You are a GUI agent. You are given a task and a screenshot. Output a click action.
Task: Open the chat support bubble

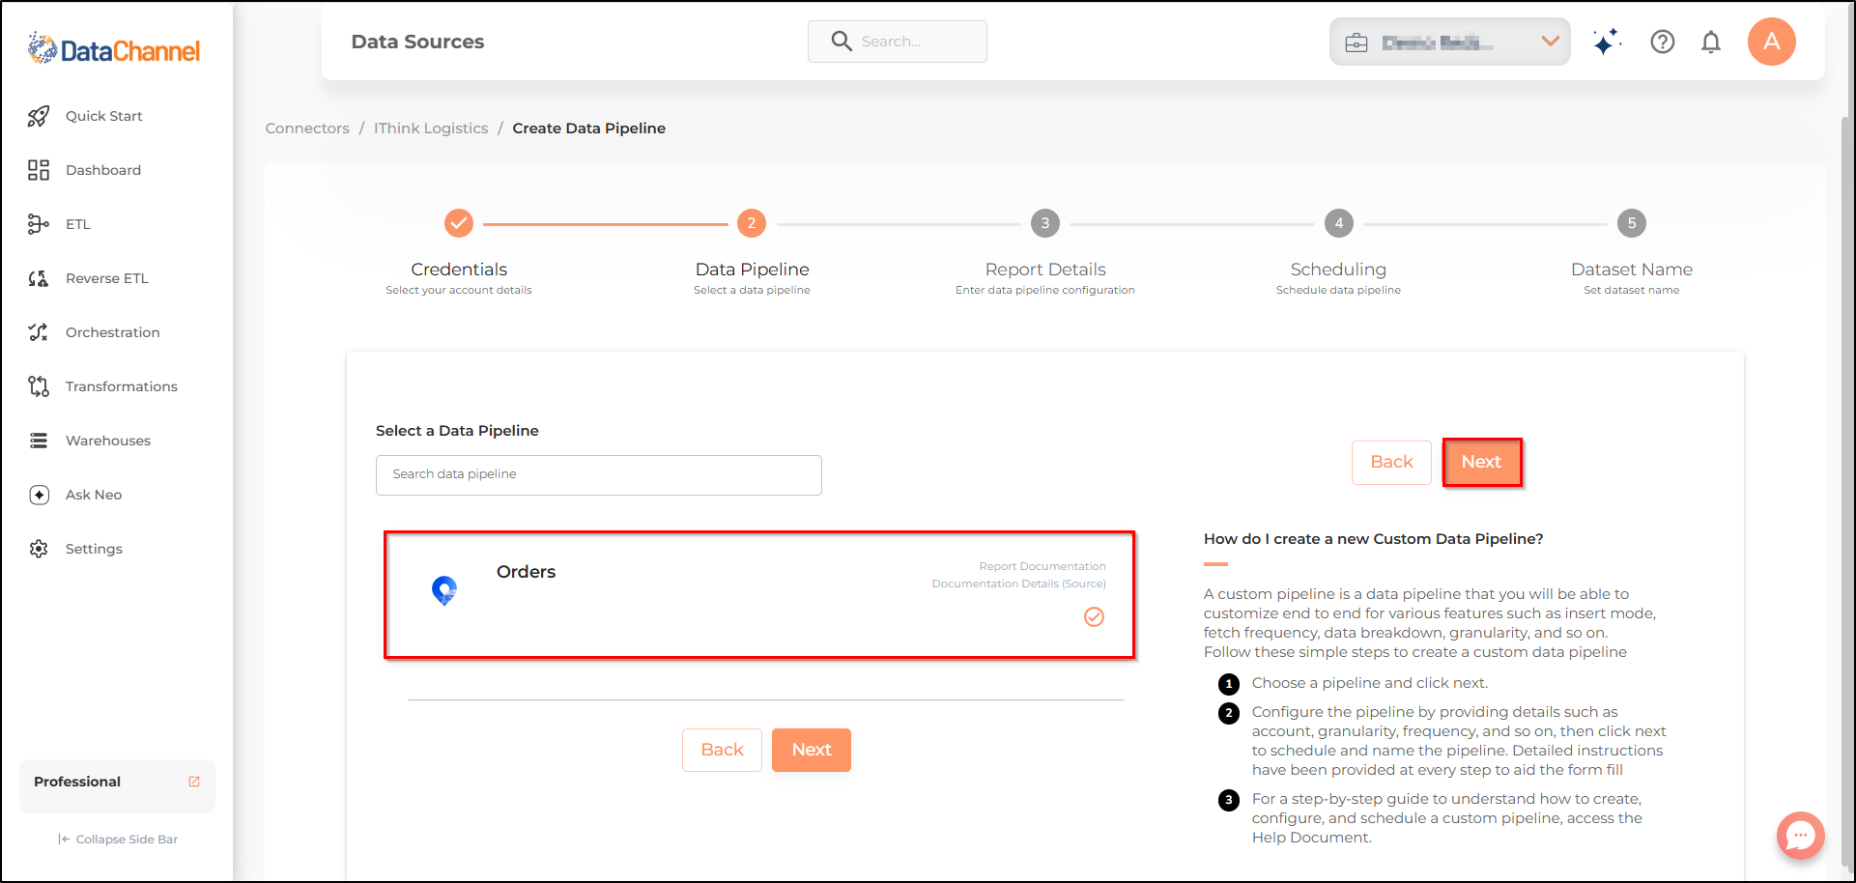(1801, 836)
